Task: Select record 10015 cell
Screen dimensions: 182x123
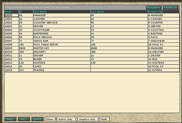Action: tap(12, 70)
